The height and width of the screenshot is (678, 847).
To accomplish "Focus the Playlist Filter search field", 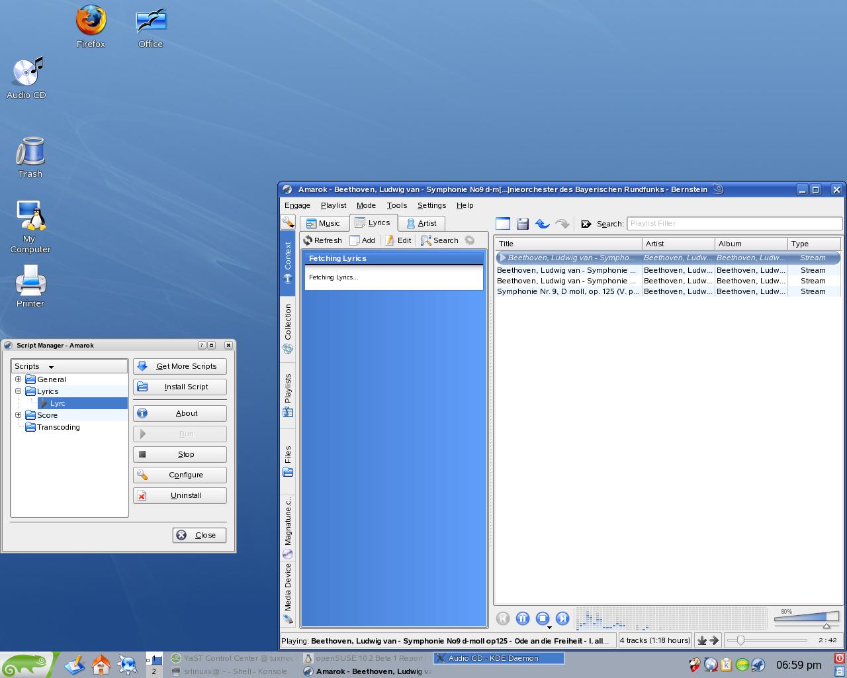I will click(735, 224).
